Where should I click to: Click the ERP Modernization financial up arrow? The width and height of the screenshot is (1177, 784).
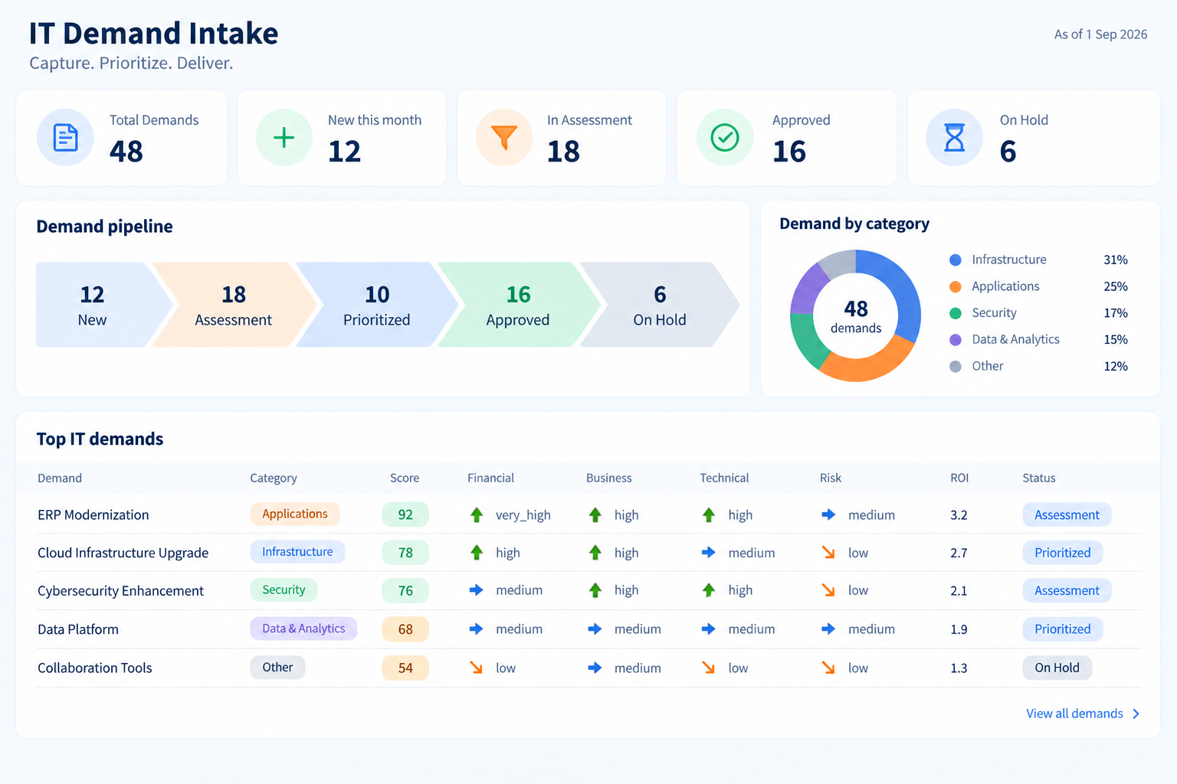coord(477,515)
